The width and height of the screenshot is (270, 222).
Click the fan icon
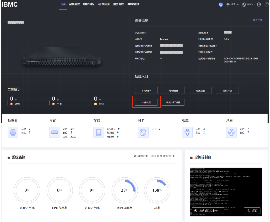tap(232, 132)
